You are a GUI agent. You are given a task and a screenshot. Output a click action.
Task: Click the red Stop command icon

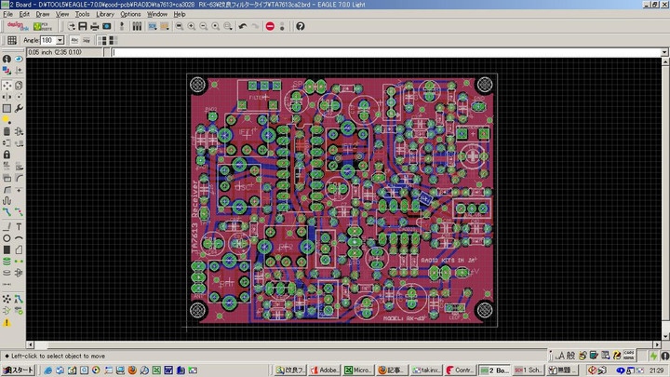(x=270, y=27)
